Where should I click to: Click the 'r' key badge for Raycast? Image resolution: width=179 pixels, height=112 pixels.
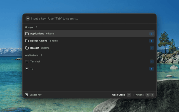pyautogui.click(x=152, y=48)
